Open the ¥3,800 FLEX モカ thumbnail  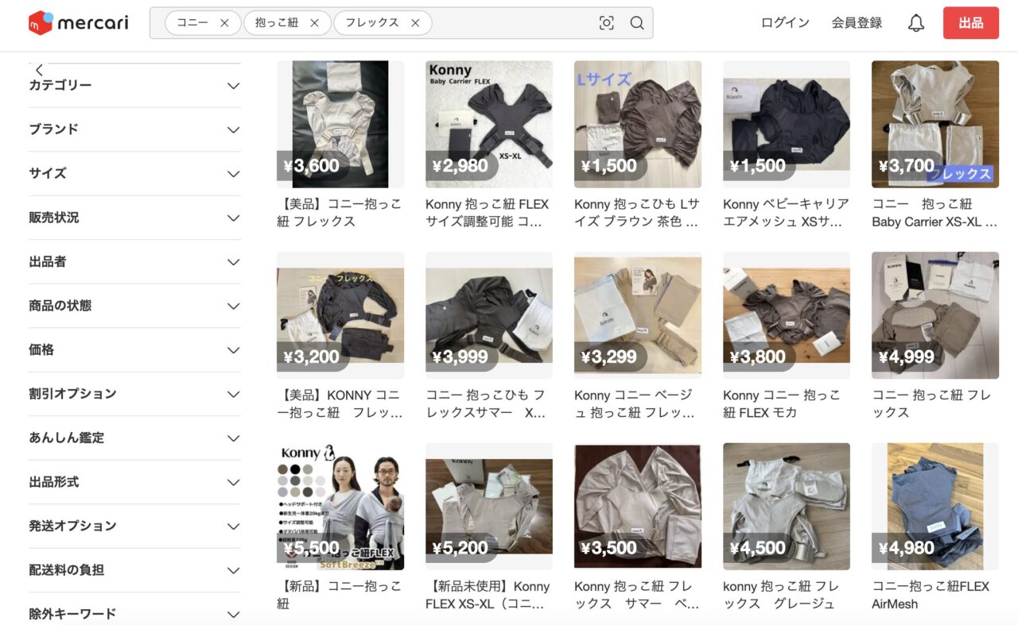[787, 315]
